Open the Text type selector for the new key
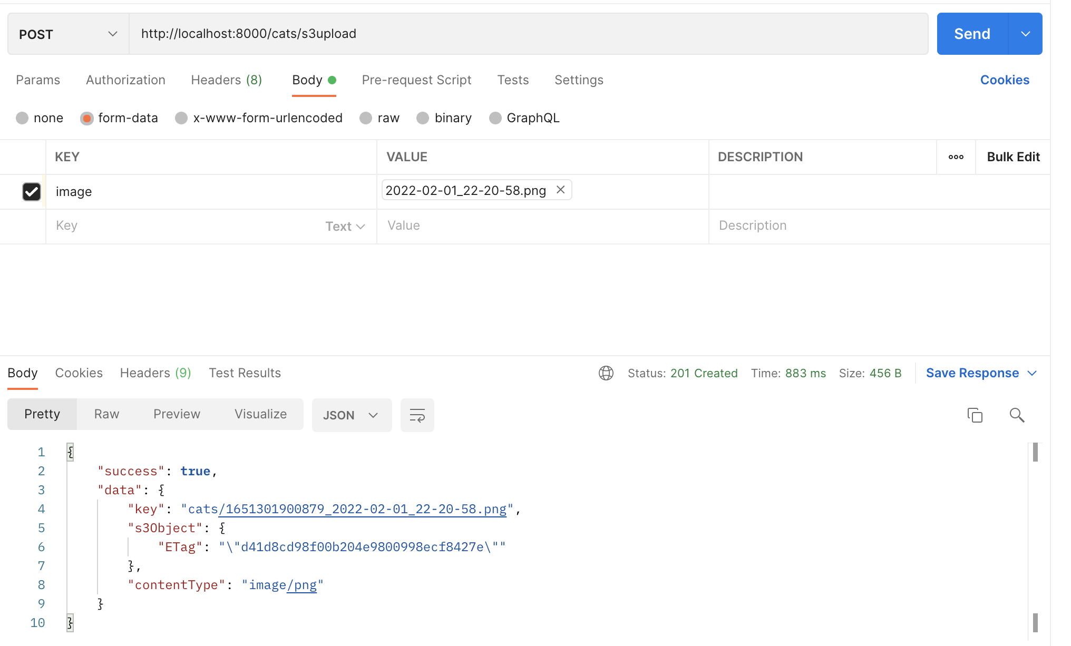Image resolution: width=1071 pixels, height=646 pixels. click(345, 226)
